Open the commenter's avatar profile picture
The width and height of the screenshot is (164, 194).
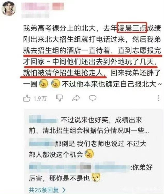point(9,9)
